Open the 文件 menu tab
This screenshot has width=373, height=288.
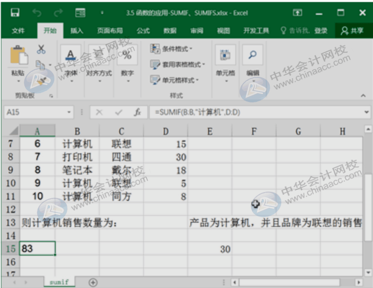pos(18,30)
